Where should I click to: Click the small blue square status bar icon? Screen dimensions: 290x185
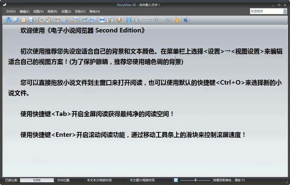(176, 180)
